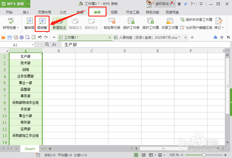Click 保护工作表 protect sheet
Viewport: 232px width, 158px height.
131,23
